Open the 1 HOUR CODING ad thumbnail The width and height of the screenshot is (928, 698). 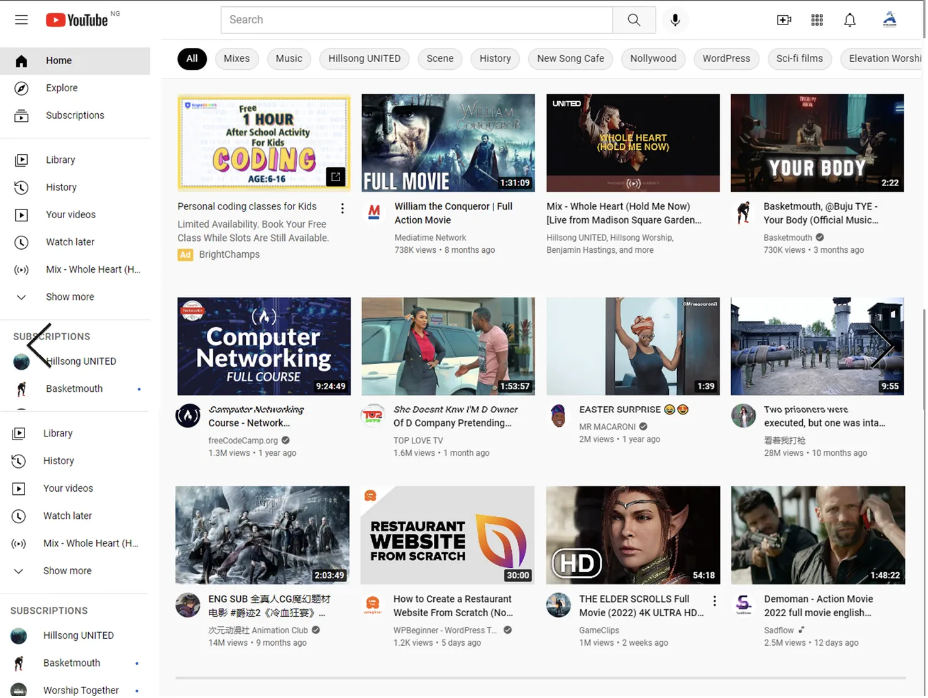tap(265, 143)
